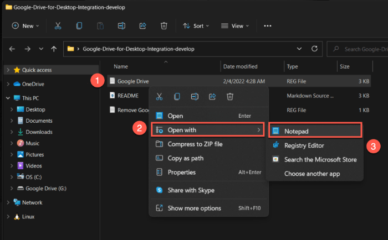388x240 pixels.
Task: Select Search the Microsoft Store
Action: point(314,159)
